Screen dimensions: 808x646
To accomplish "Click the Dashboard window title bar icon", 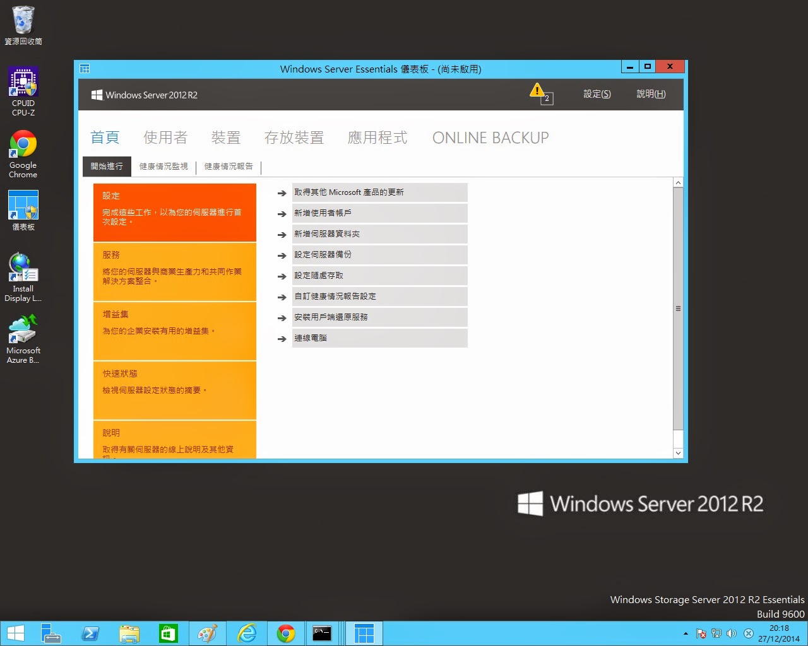I will (x=85, y=69).
